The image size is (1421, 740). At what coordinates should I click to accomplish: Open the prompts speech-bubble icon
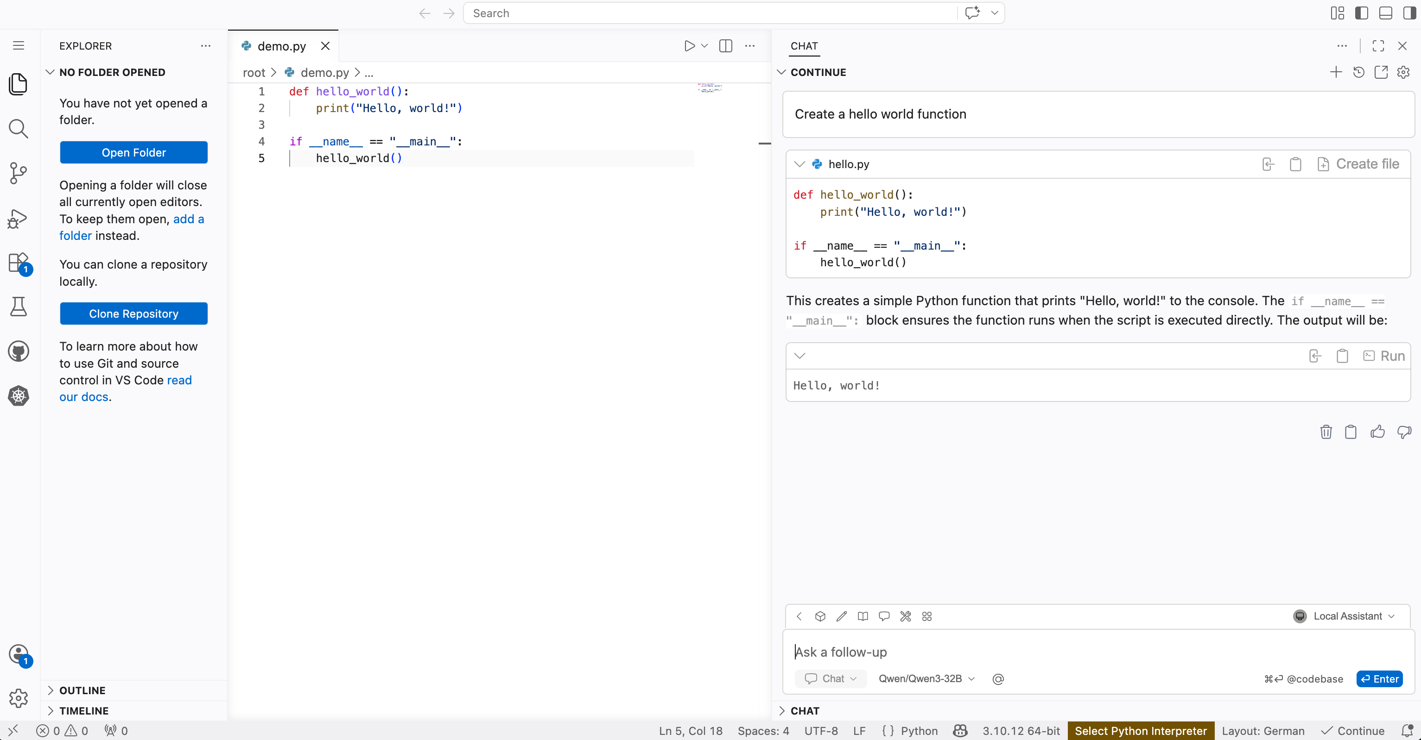(x=884, y=616)
